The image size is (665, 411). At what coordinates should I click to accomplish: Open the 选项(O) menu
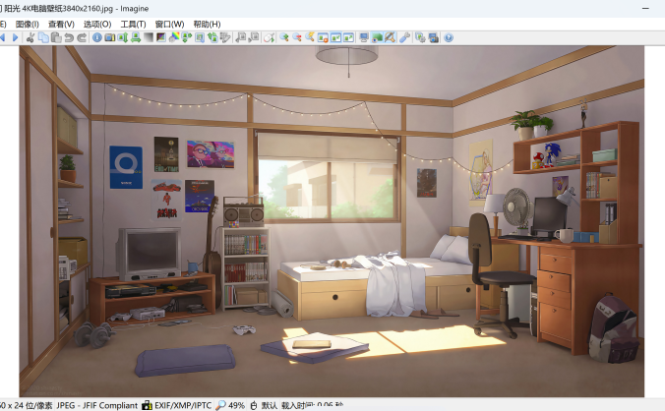tap(97, 25)
